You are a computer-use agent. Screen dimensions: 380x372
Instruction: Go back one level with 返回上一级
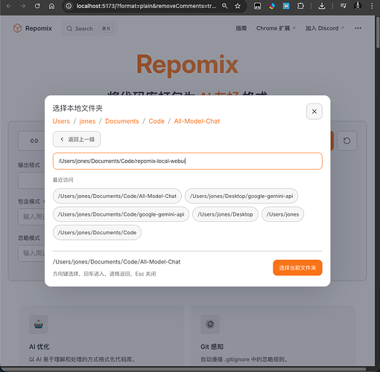tap(77, 139)
